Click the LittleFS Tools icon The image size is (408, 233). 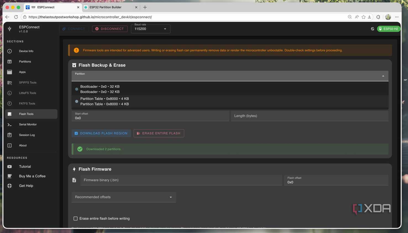(x=9, y=93)
